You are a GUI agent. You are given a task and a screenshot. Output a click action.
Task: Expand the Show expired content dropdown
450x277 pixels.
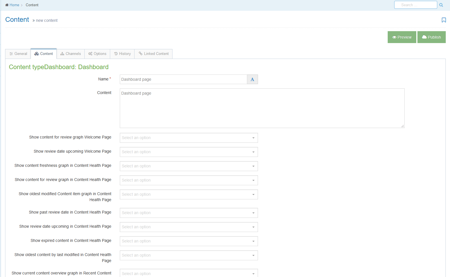pos(189,241)
